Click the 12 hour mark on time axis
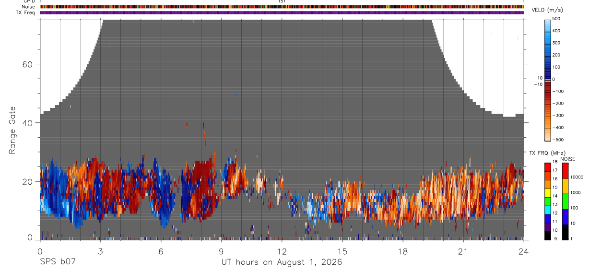Viewport: 589px width, 272px height. pos(282,250)
